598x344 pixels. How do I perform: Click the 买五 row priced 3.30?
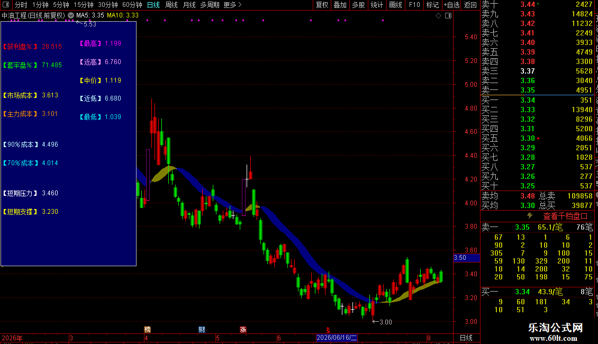(x=537, y=138)
